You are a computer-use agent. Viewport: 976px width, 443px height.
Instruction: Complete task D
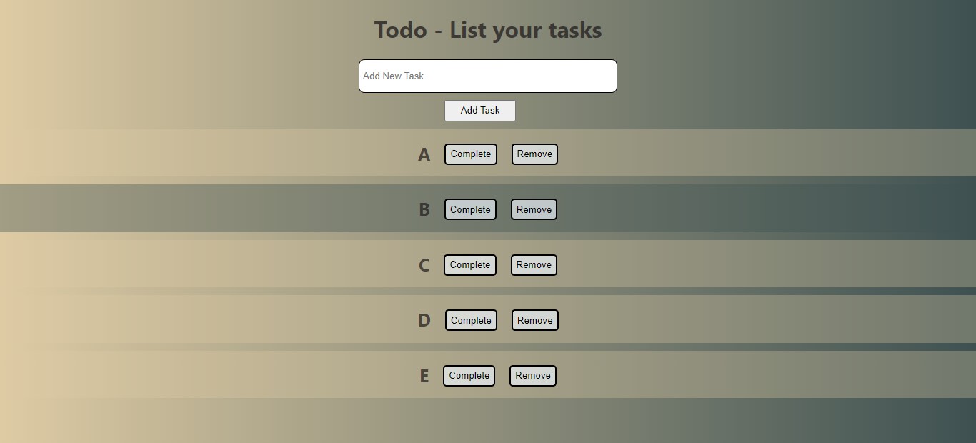[471, 320]
